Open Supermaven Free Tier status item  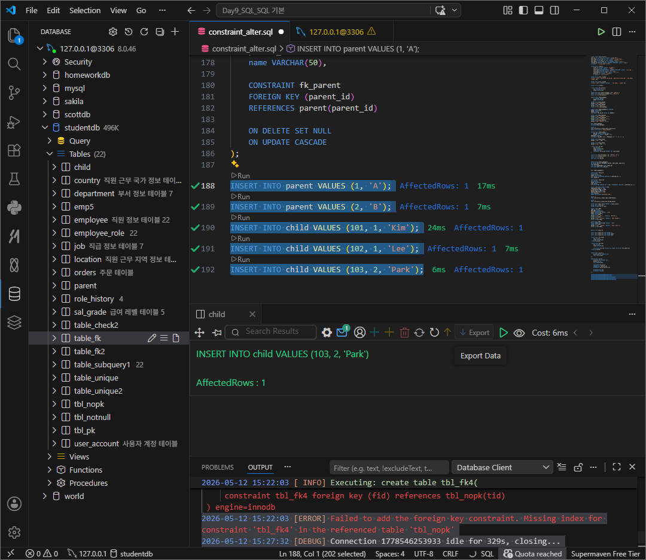605,554
